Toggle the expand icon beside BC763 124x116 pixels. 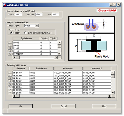click(14, 84)
